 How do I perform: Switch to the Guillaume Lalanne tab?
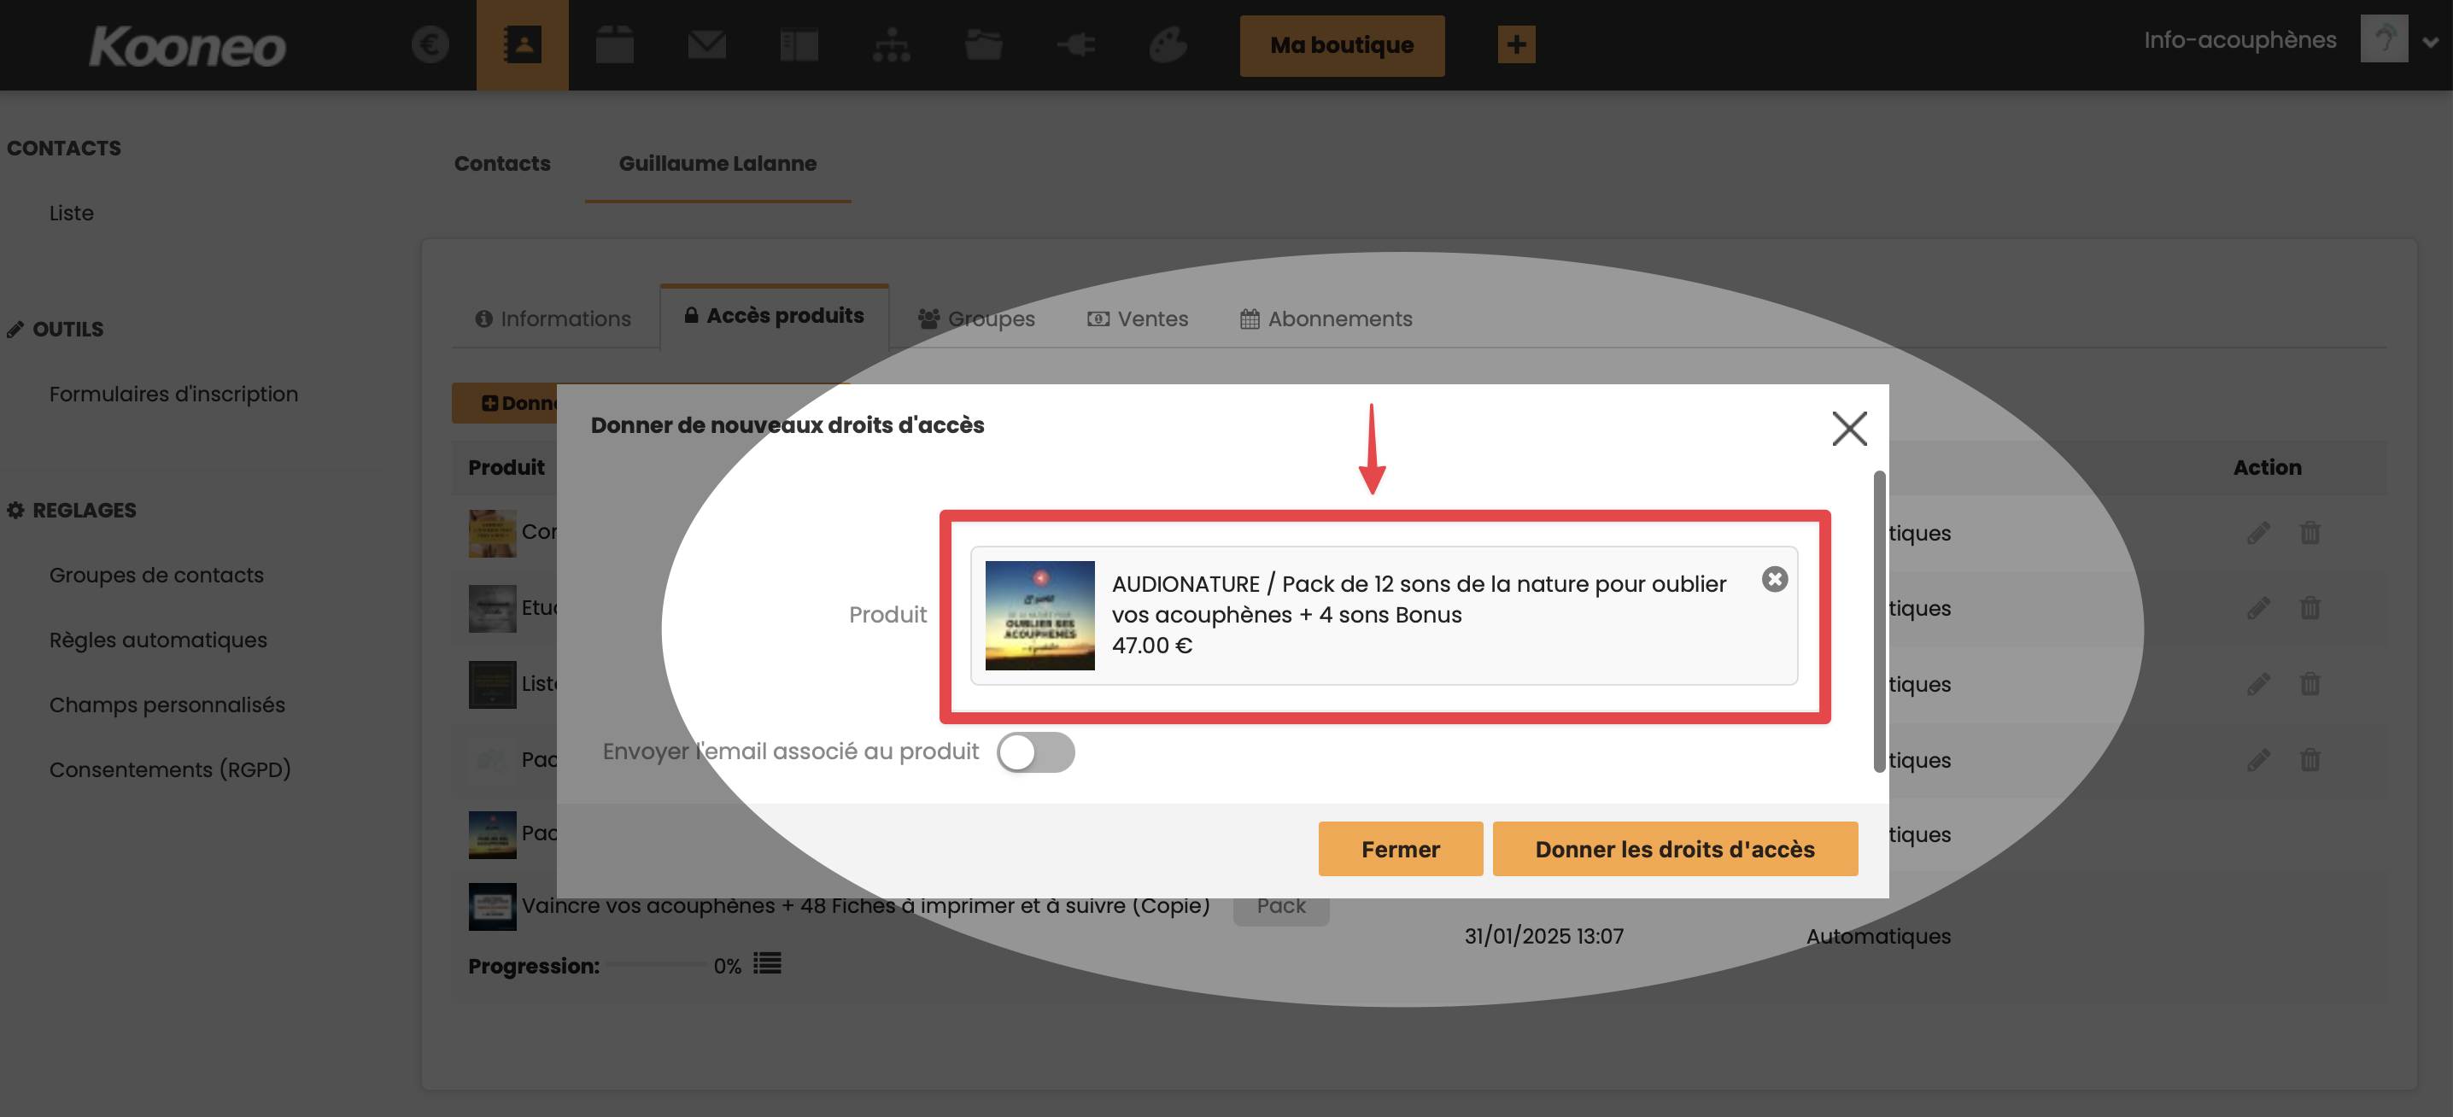tap(718, 163)
